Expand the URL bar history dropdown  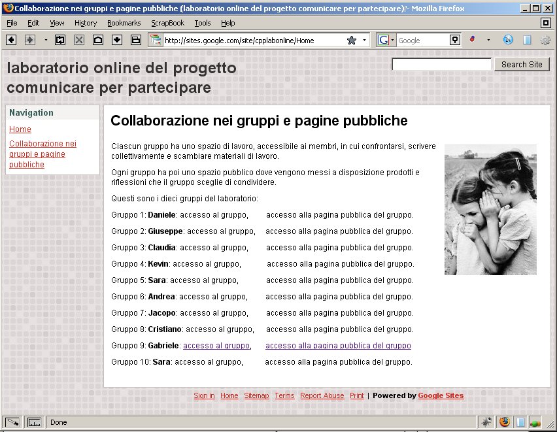[365, 41]
